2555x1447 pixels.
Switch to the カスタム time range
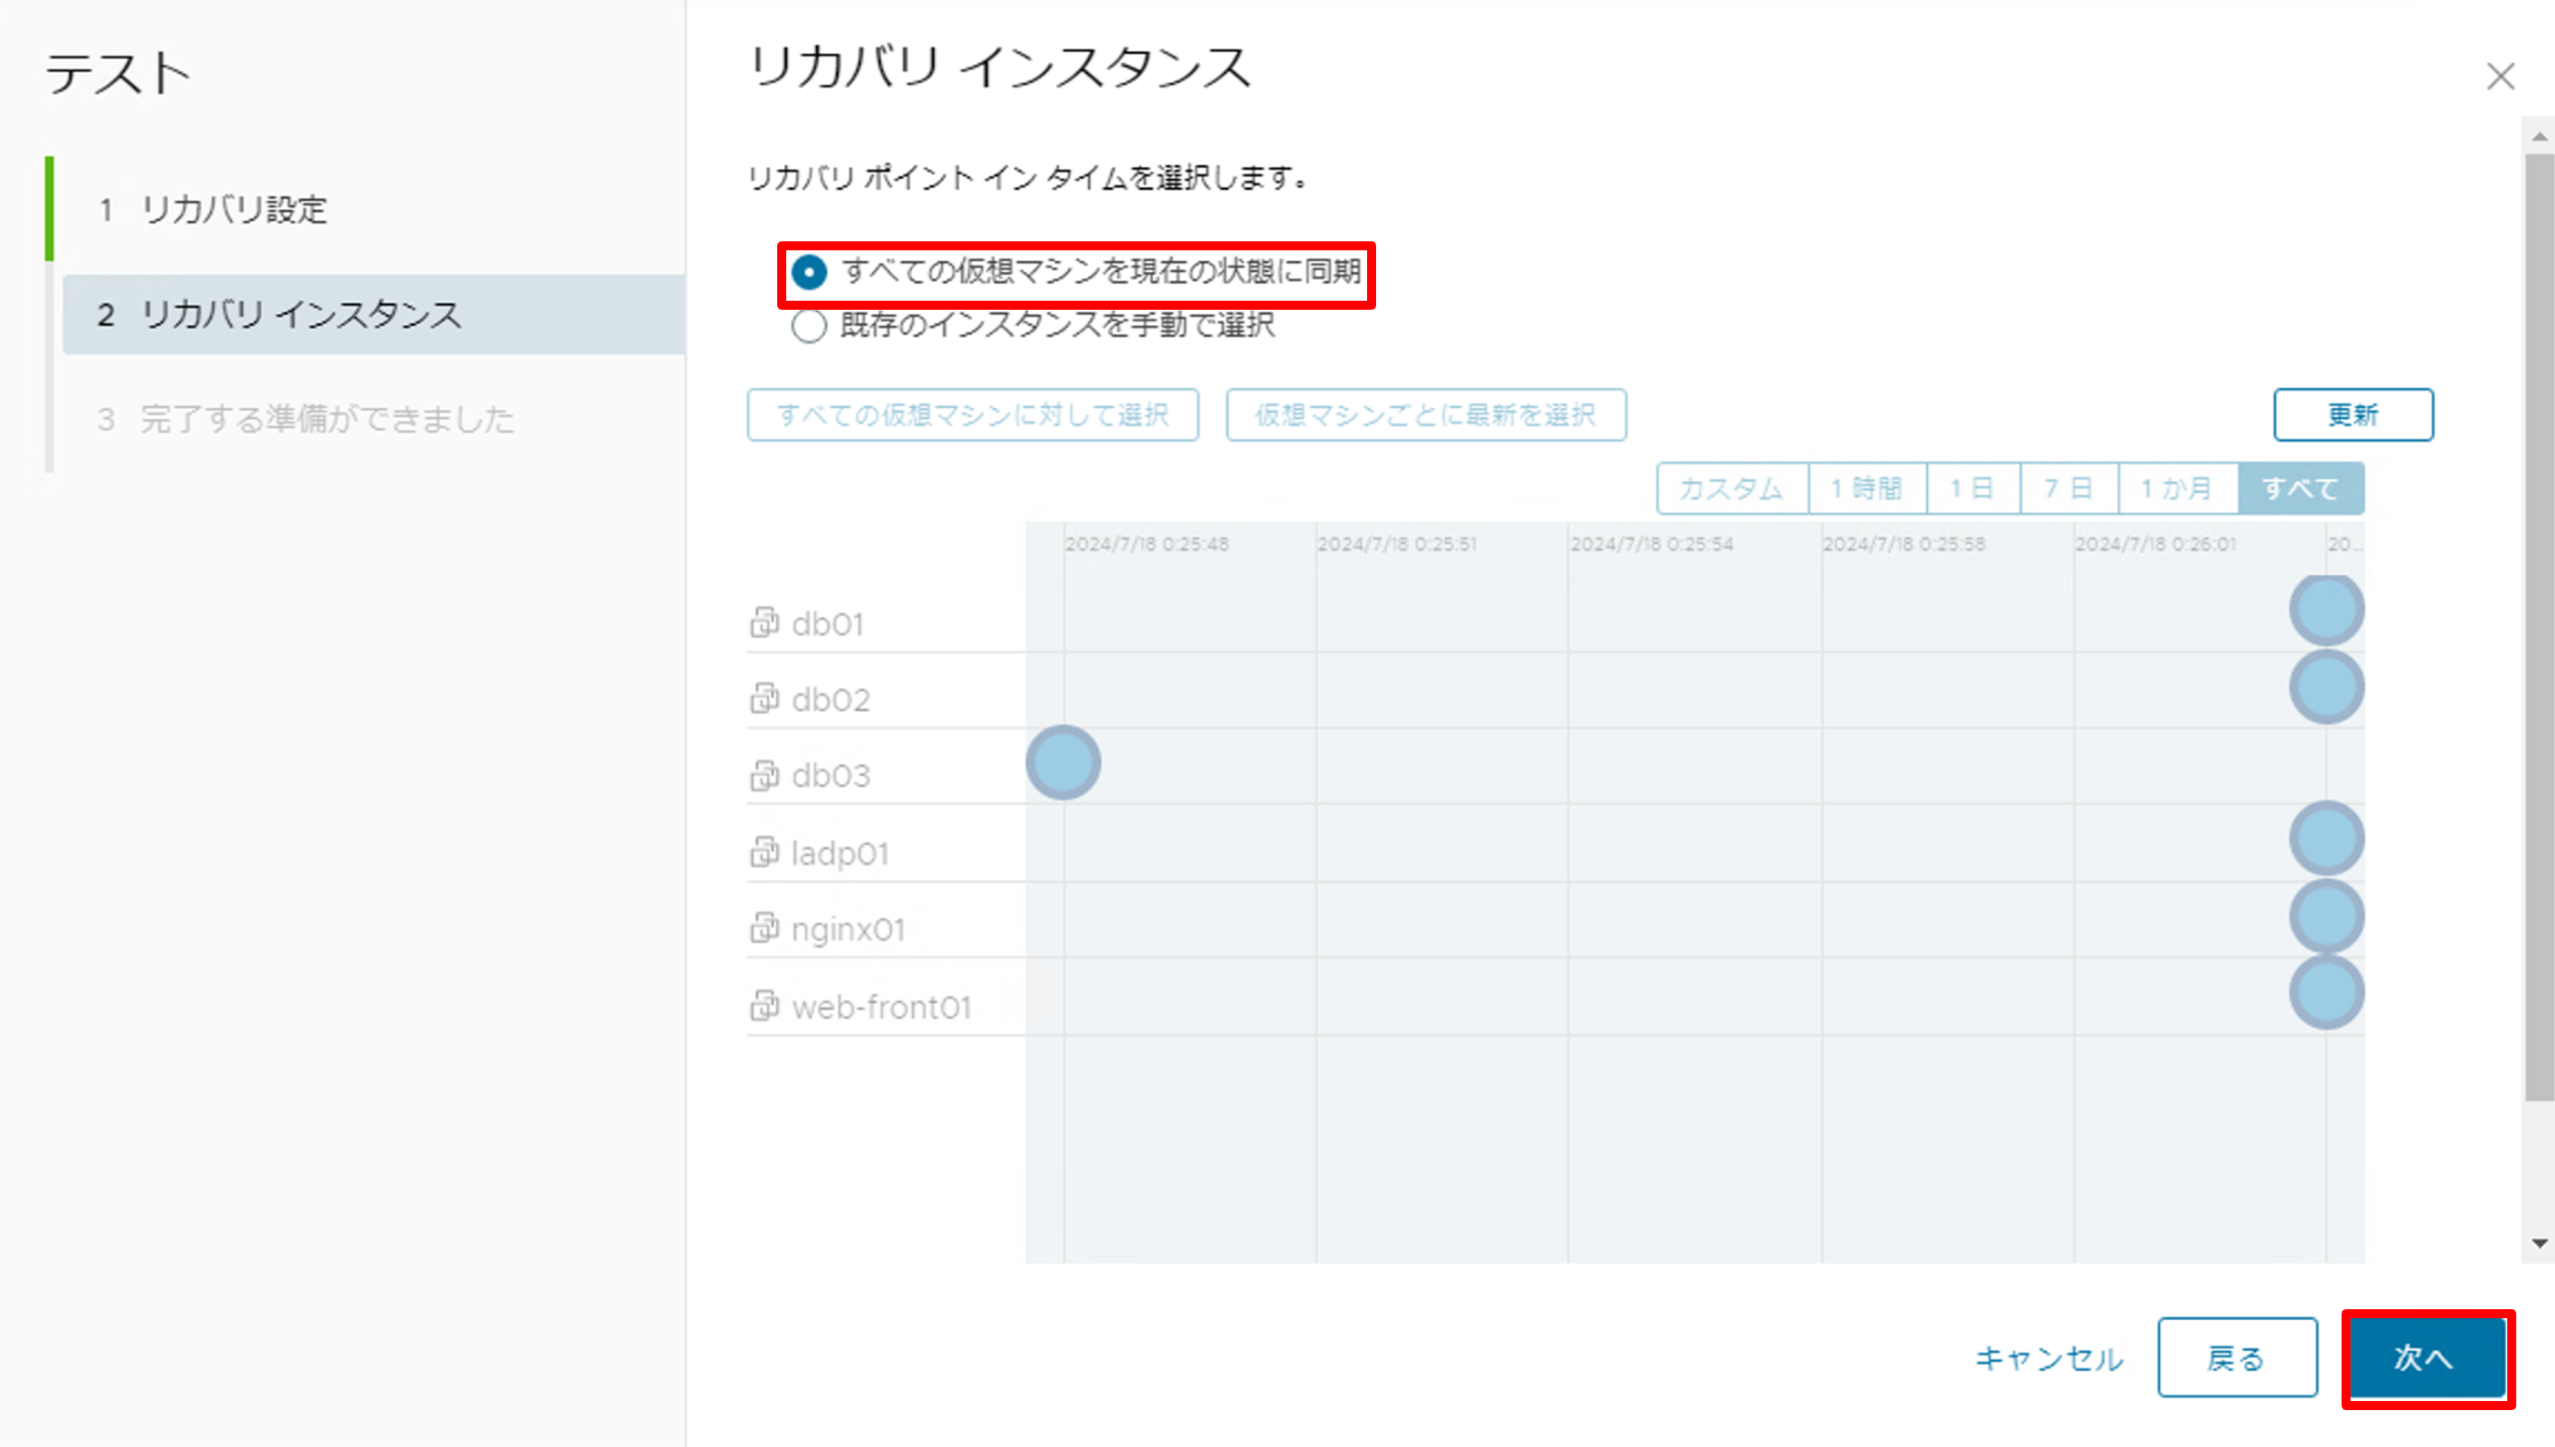[1731, 488]
